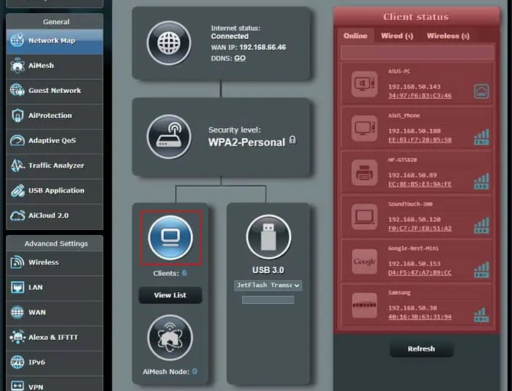Viewport: 512px width, 391px height.
Task: Follow the DDNS GO link
Action: [x=240, y=58]
